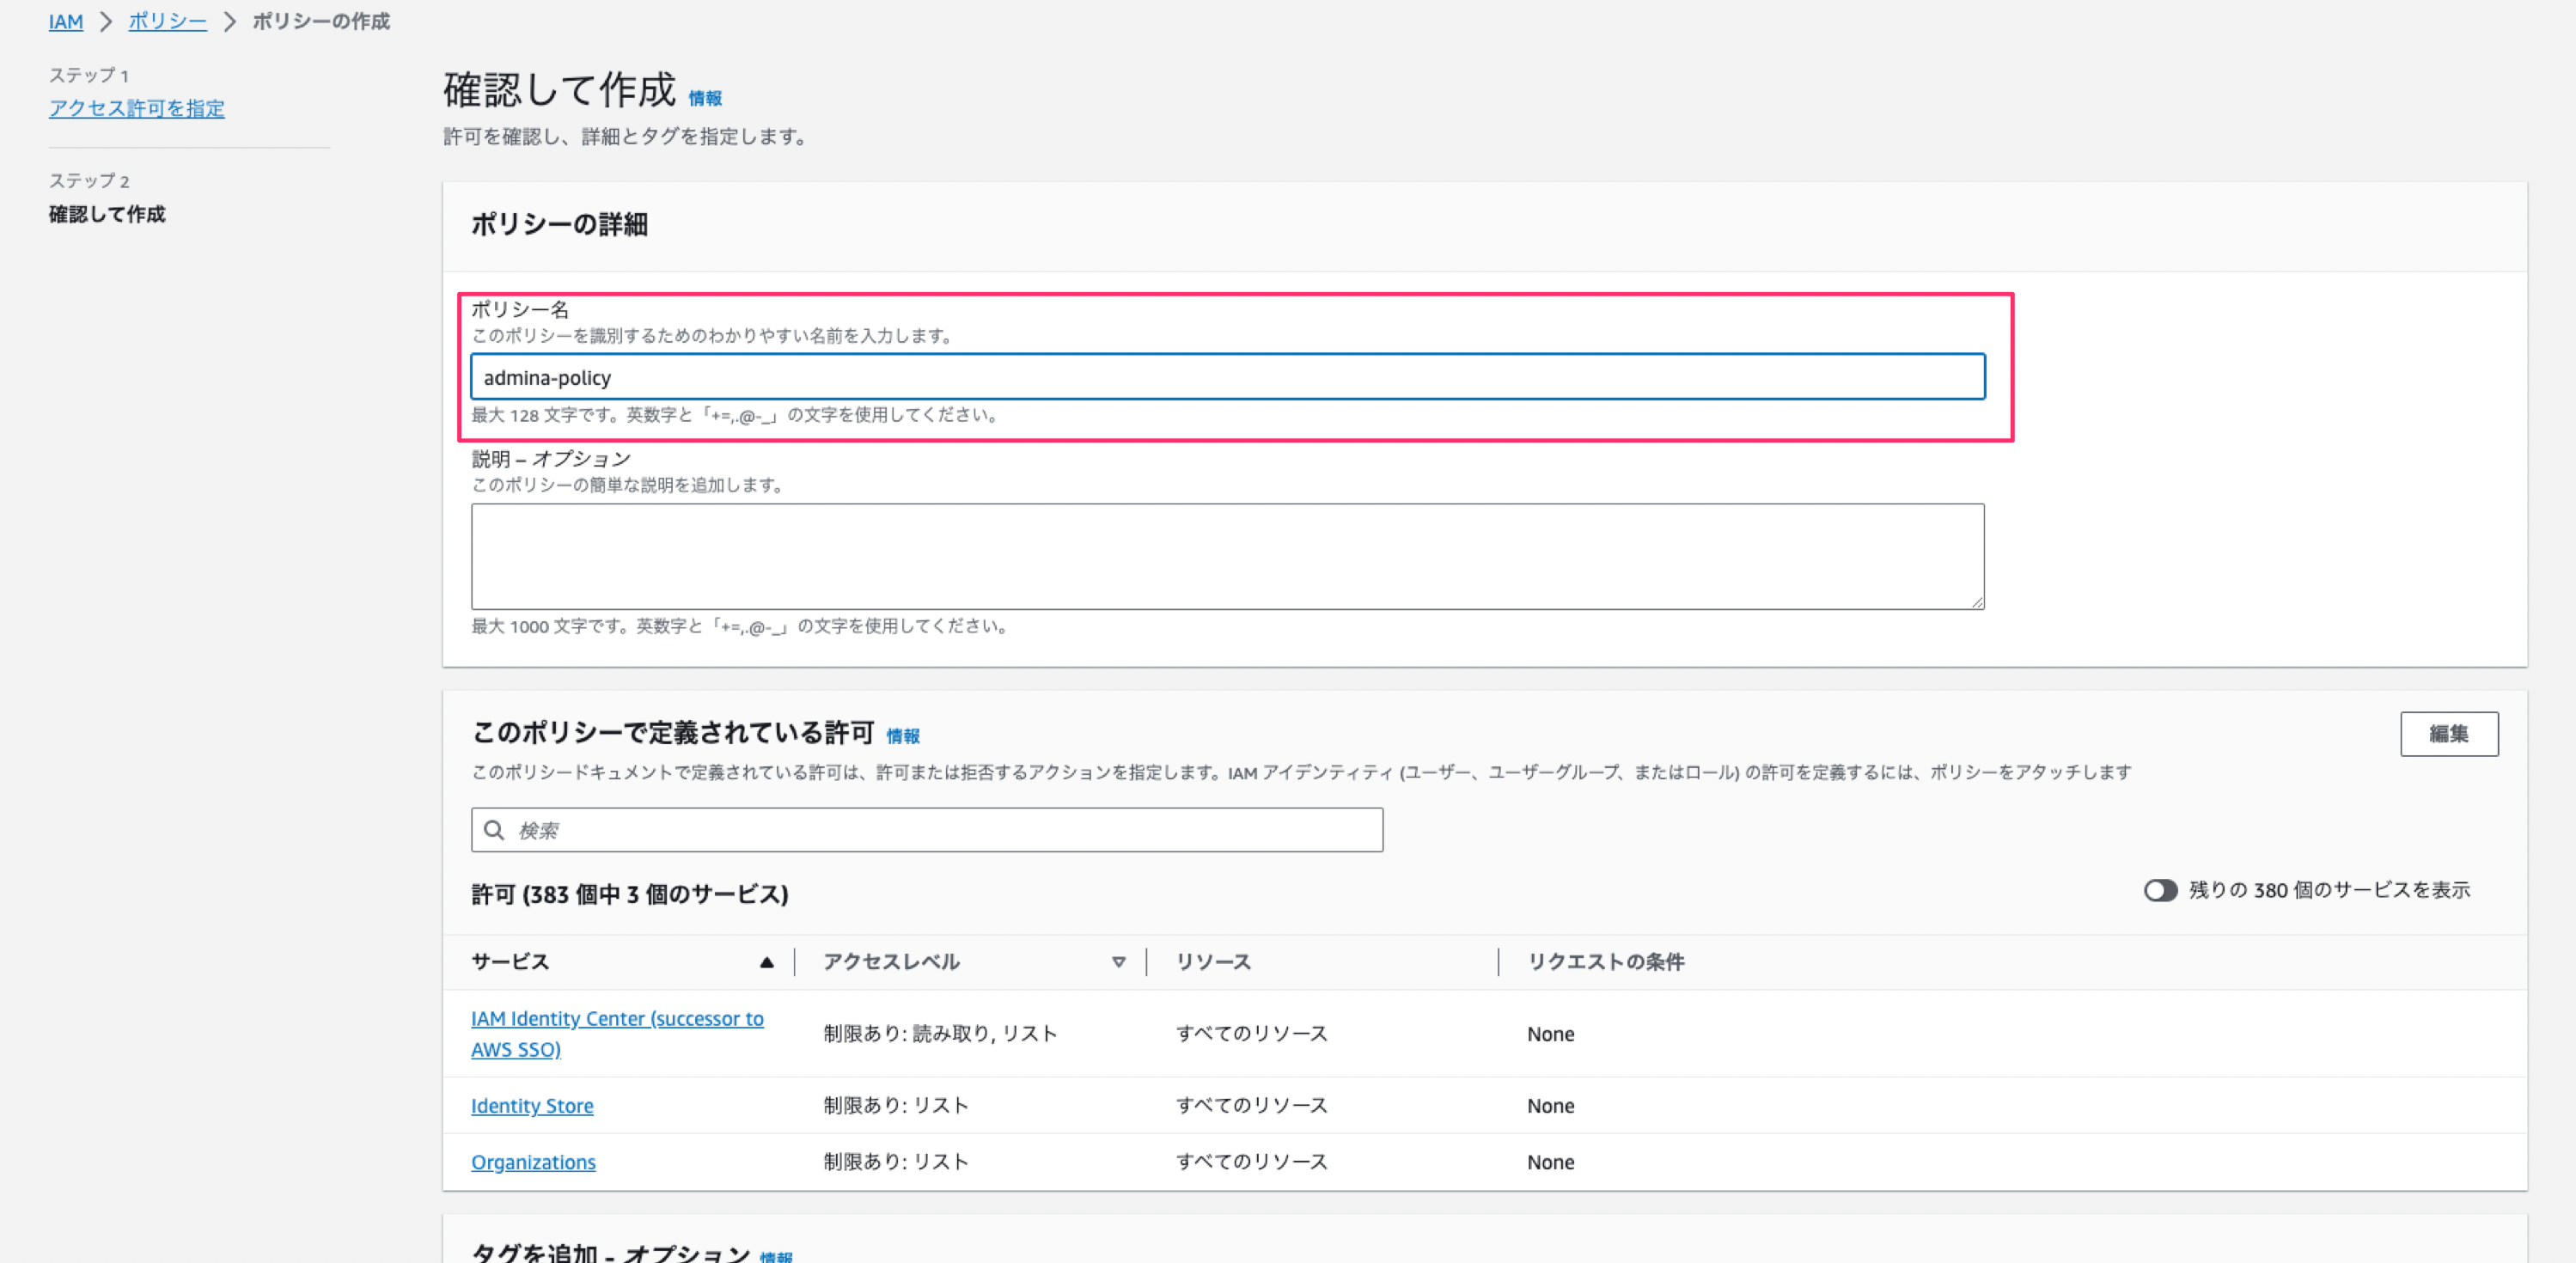Sort by アクセスレベル column arrow
Screen dimensions: 2576x1263
1119,962
